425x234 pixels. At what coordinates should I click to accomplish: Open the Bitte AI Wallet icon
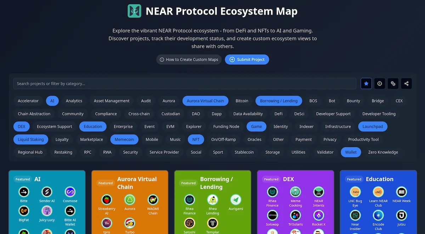(x=70, y=211)
